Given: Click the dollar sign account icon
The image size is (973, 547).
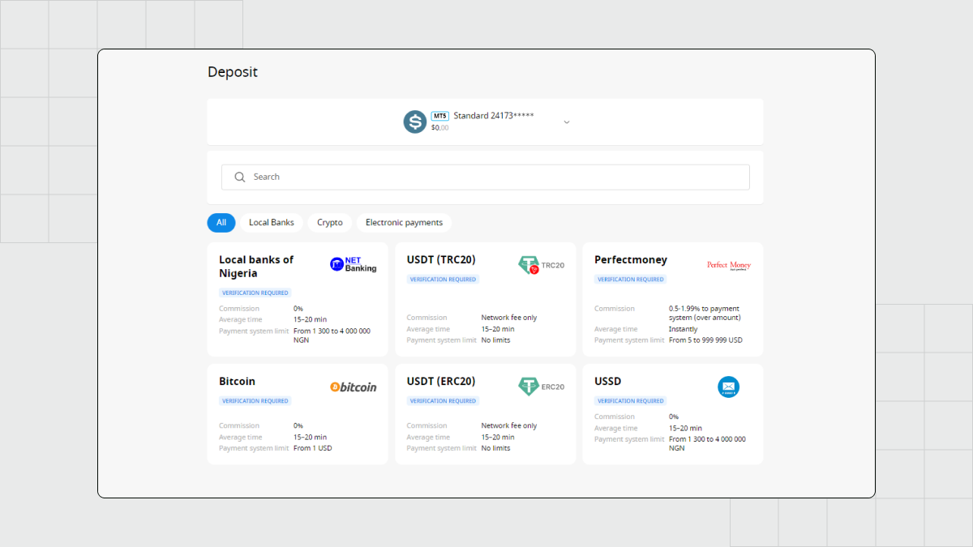Looking at the screenshot, I should 415,122.
